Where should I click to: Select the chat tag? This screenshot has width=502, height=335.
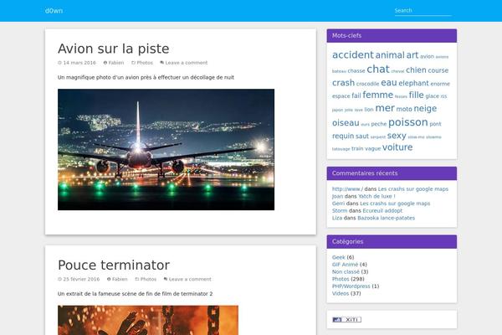pyautogui.click(x=378, y=69)
